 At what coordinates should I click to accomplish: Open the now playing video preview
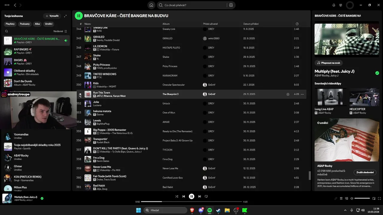point(347,39)
